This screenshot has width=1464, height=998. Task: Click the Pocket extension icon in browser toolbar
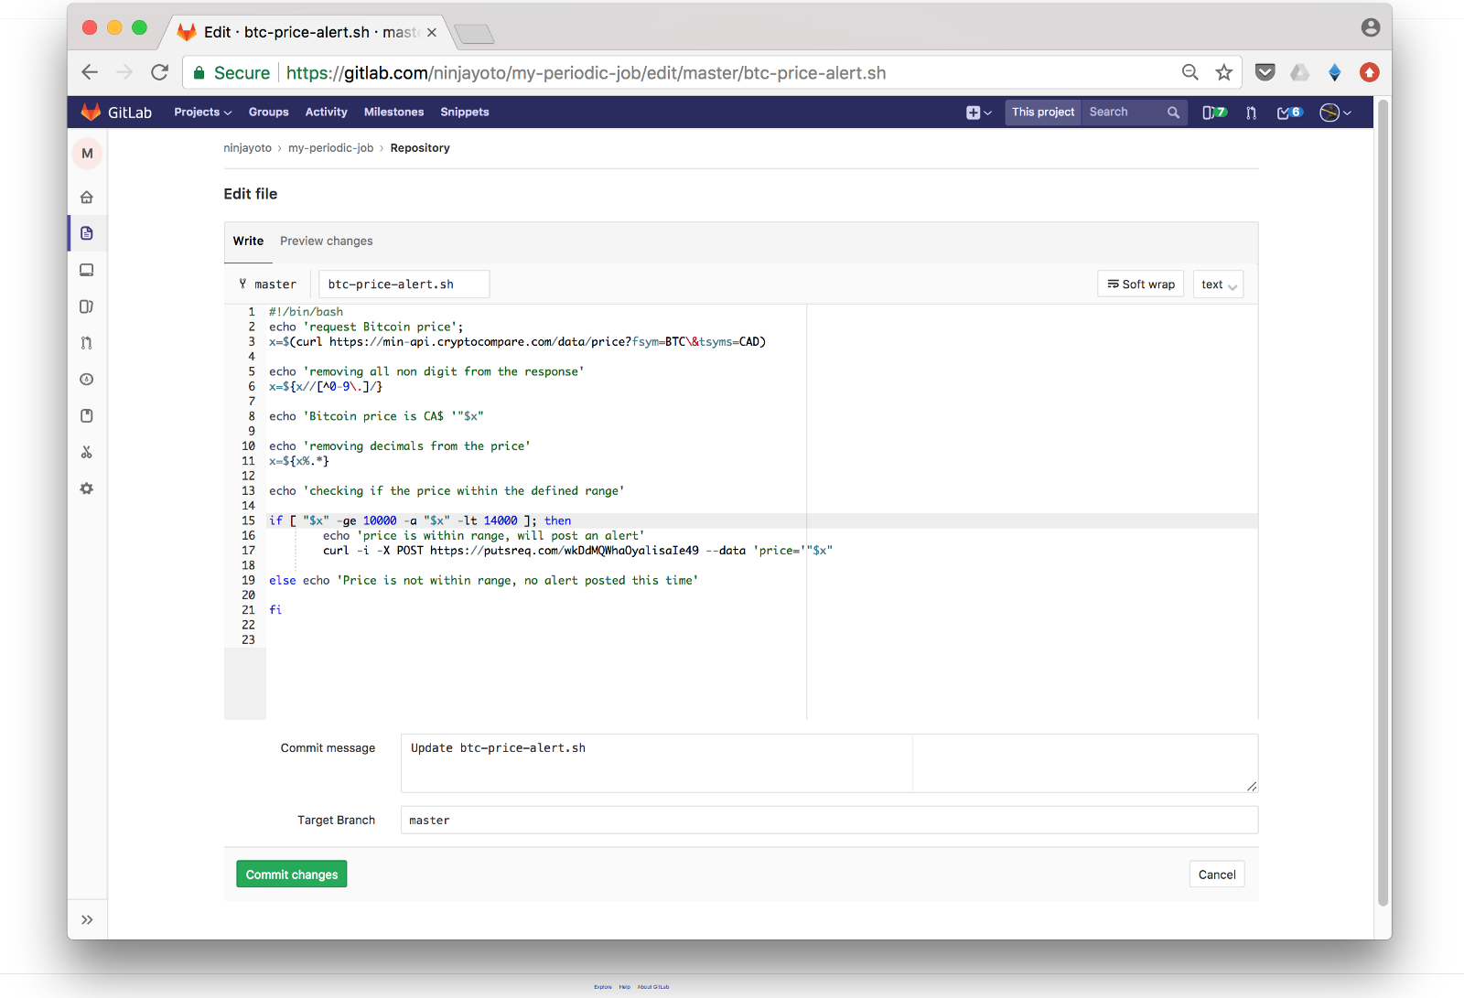pyautogui.click(x=1265, y=72)
